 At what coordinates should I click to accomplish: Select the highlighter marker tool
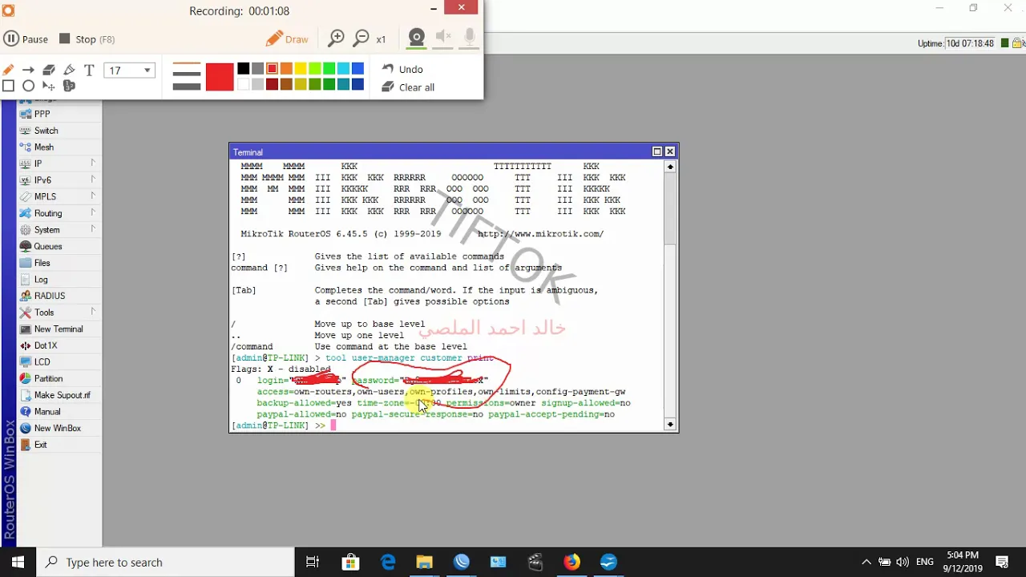[69, 71]
